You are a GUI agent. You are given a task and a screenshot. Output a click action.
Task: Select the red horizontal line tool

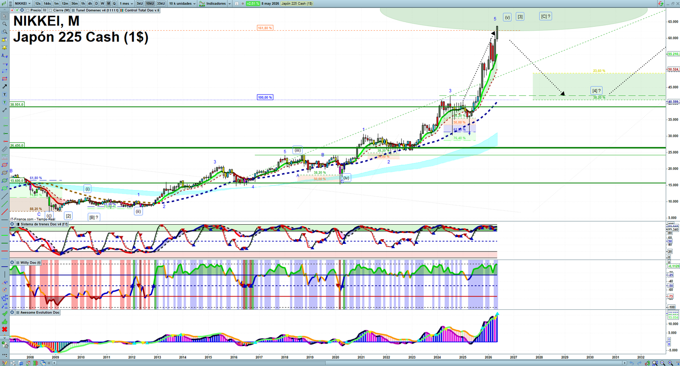[x=5, y=251]
